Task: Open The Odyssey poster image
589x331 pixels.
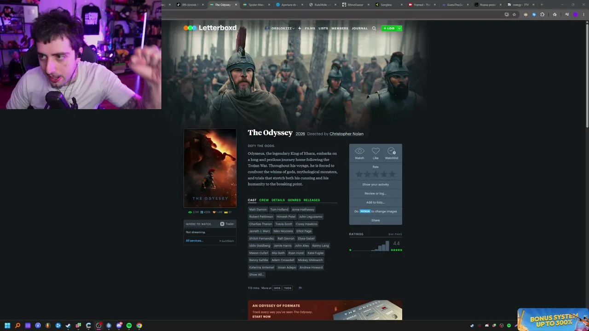Action: 210,168
